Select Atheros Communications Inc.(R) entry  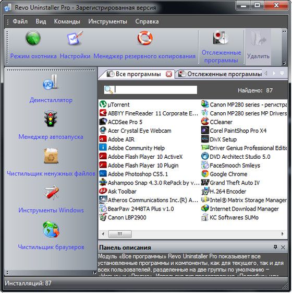[149, 200]
